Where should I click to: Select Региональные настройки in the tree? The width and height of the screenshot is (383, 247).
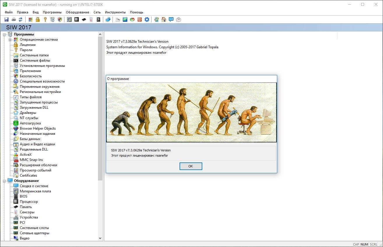[40, 92]
